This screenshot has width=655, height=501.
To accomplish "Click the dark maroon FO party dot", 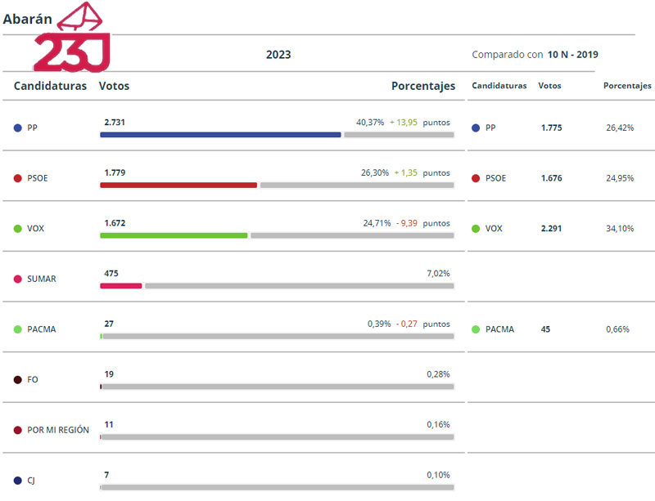I will click(18, 380).
